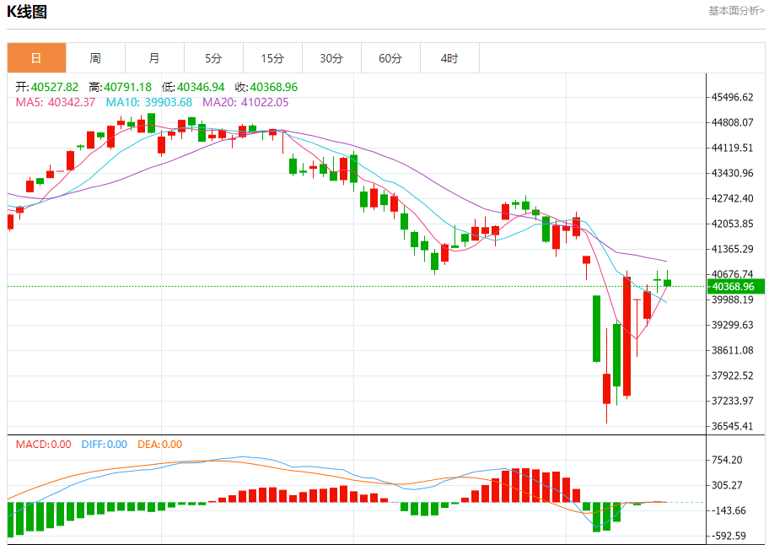Click the MA5: 40342.37 indicator label
This screenshot has height=545, width=769.
[56, 103]
